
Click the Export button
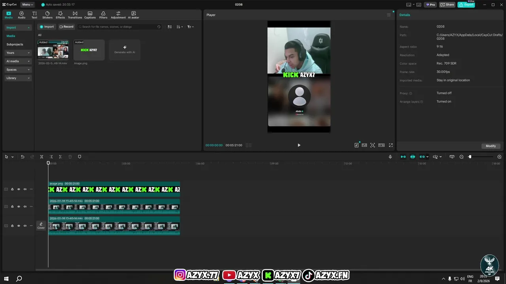[466, 4]
